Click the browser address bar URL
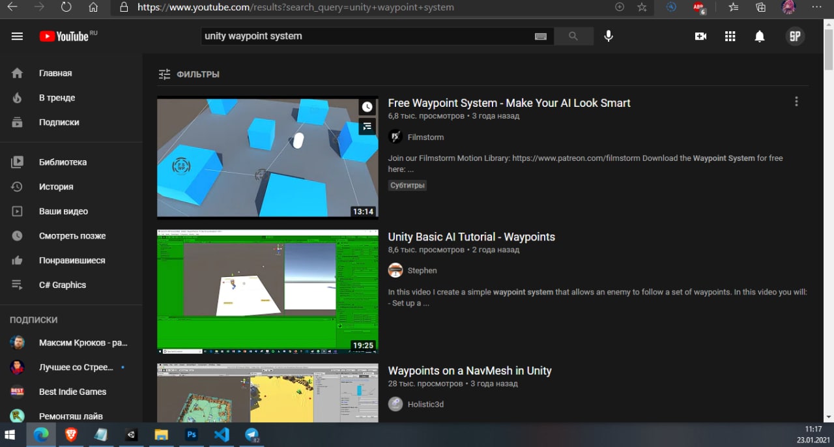 tap(296, 7)
